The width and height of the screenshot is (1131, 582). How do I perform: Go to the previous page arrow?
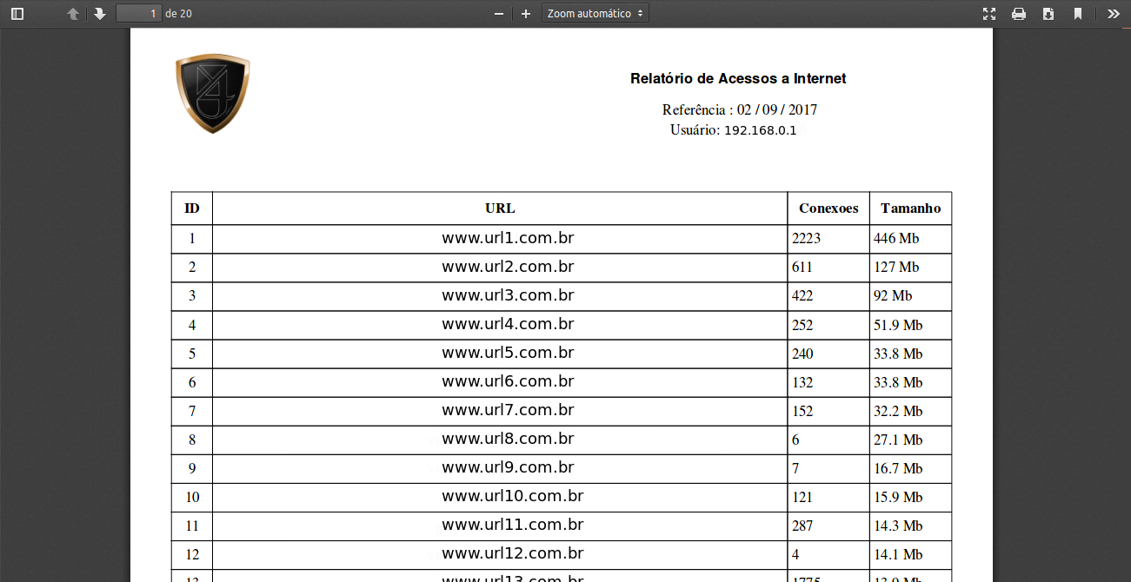(73, 14)
